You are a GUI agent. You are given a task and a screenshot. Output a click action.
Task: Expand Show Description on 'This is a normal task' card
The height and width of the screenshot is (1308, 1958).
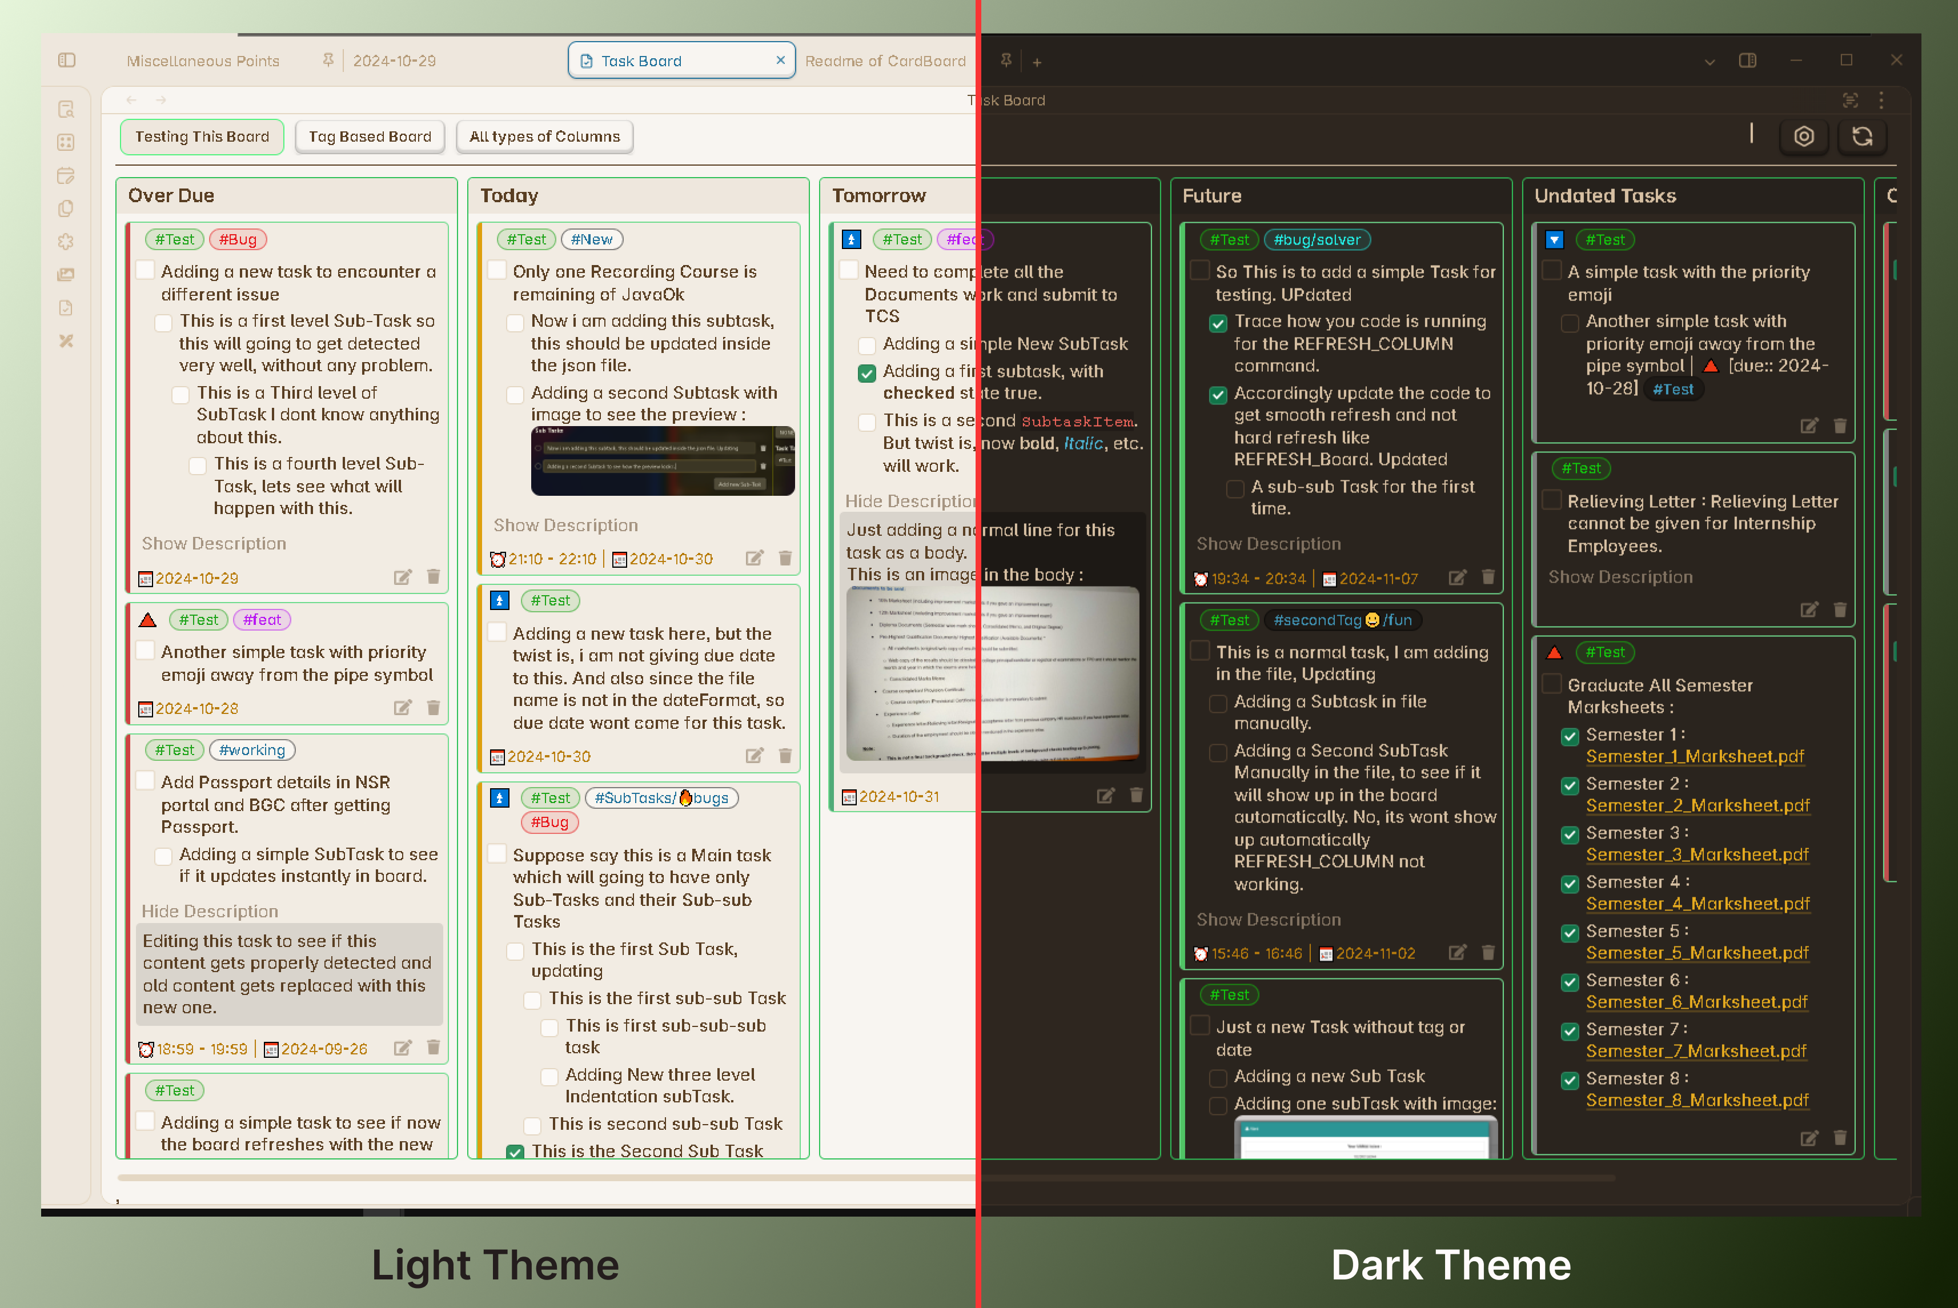click(1269, 919)
